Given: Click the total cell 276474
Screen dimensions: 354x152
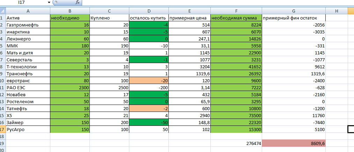Looking at the screenshot, I should (x=236, y=143).
